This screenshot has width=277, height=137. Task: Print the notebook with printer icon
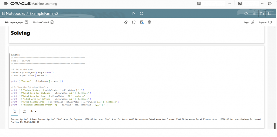pyautogui.click(x=149, y=22)
